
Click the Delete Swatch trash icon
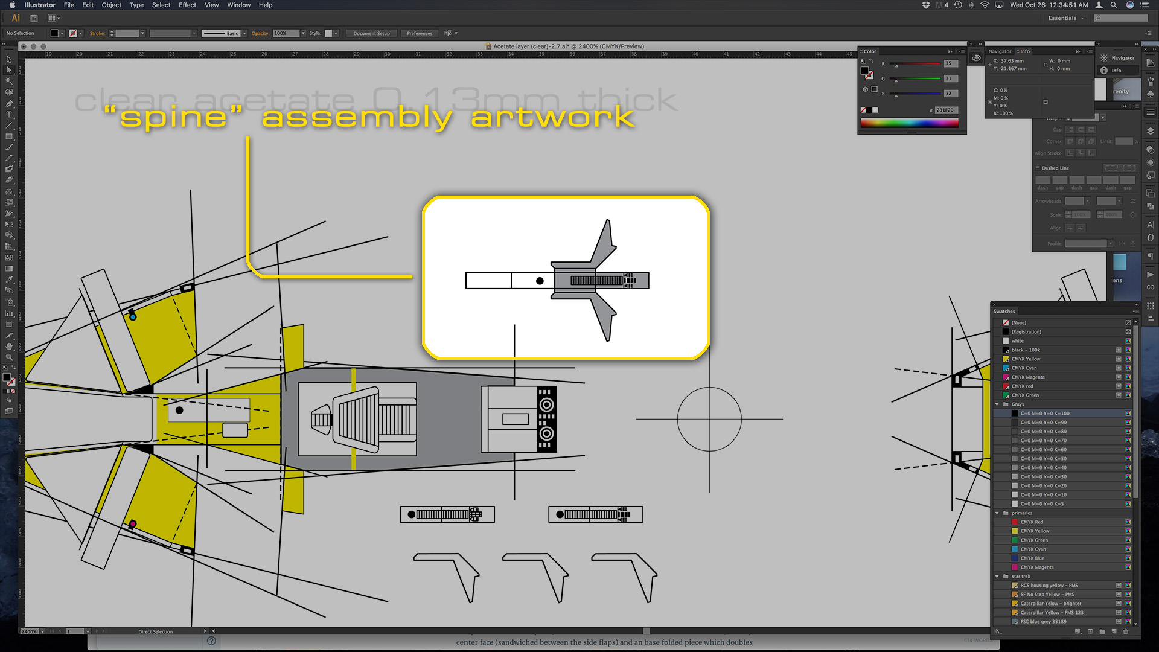pos(1125,631)
